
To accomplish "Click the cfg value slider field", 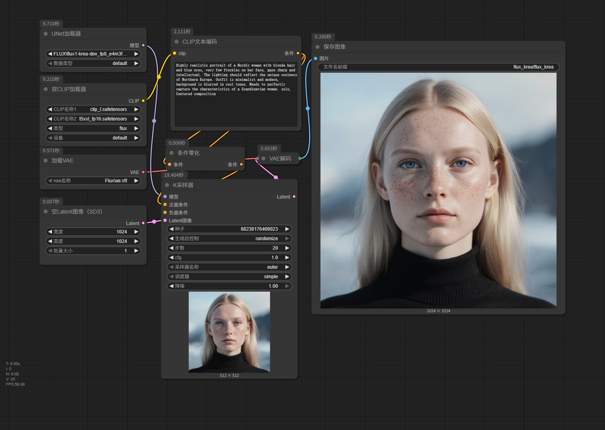I will click(229, 258).
